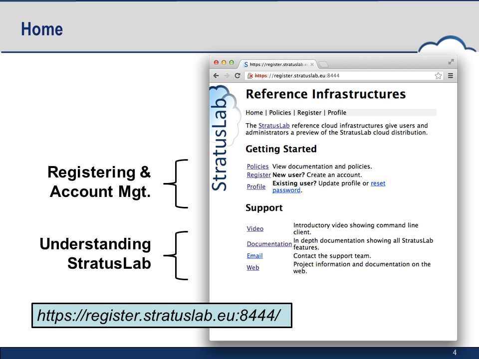Follow the StratusLab link in intro paragraph
Viewport: 479px width, 359px height.
pyautogui.click(x=274, y=126)
